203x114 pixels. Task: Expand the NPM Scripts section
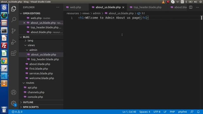tap(31, 107)
